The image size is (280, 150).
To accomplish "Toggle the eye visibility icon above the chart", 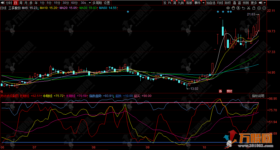I will [228, 8].
